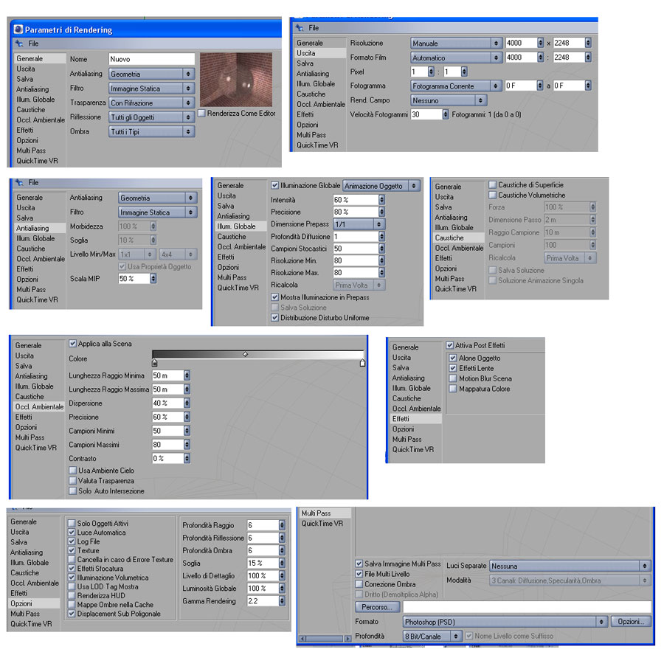The image size is (664, 655).
Task: Click the Colore gradient bar
Action: 258,354
